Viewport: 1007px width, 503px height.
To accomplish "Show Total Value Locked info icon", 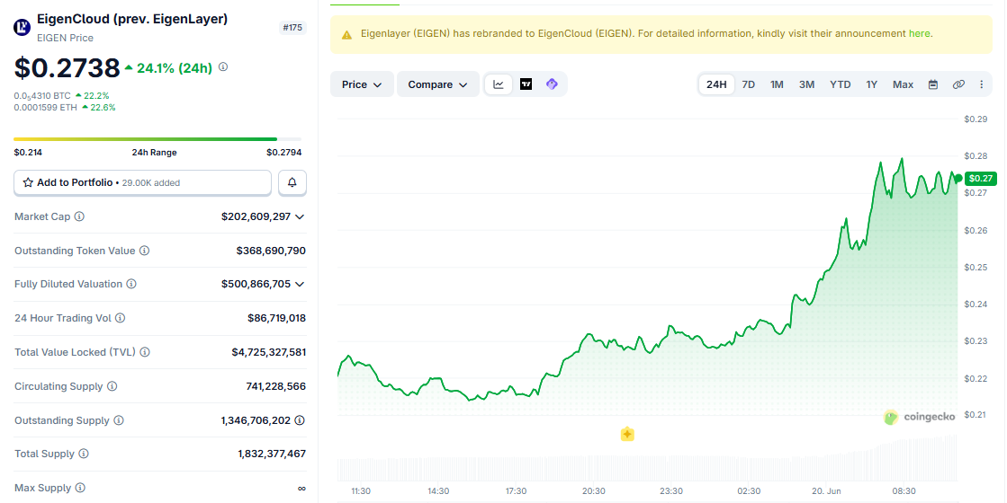I will [145, 352].
